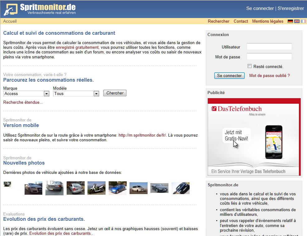
Task: Click the heading "Calcul et suivi de consommations de carburant"
Action: pos(59,33)
